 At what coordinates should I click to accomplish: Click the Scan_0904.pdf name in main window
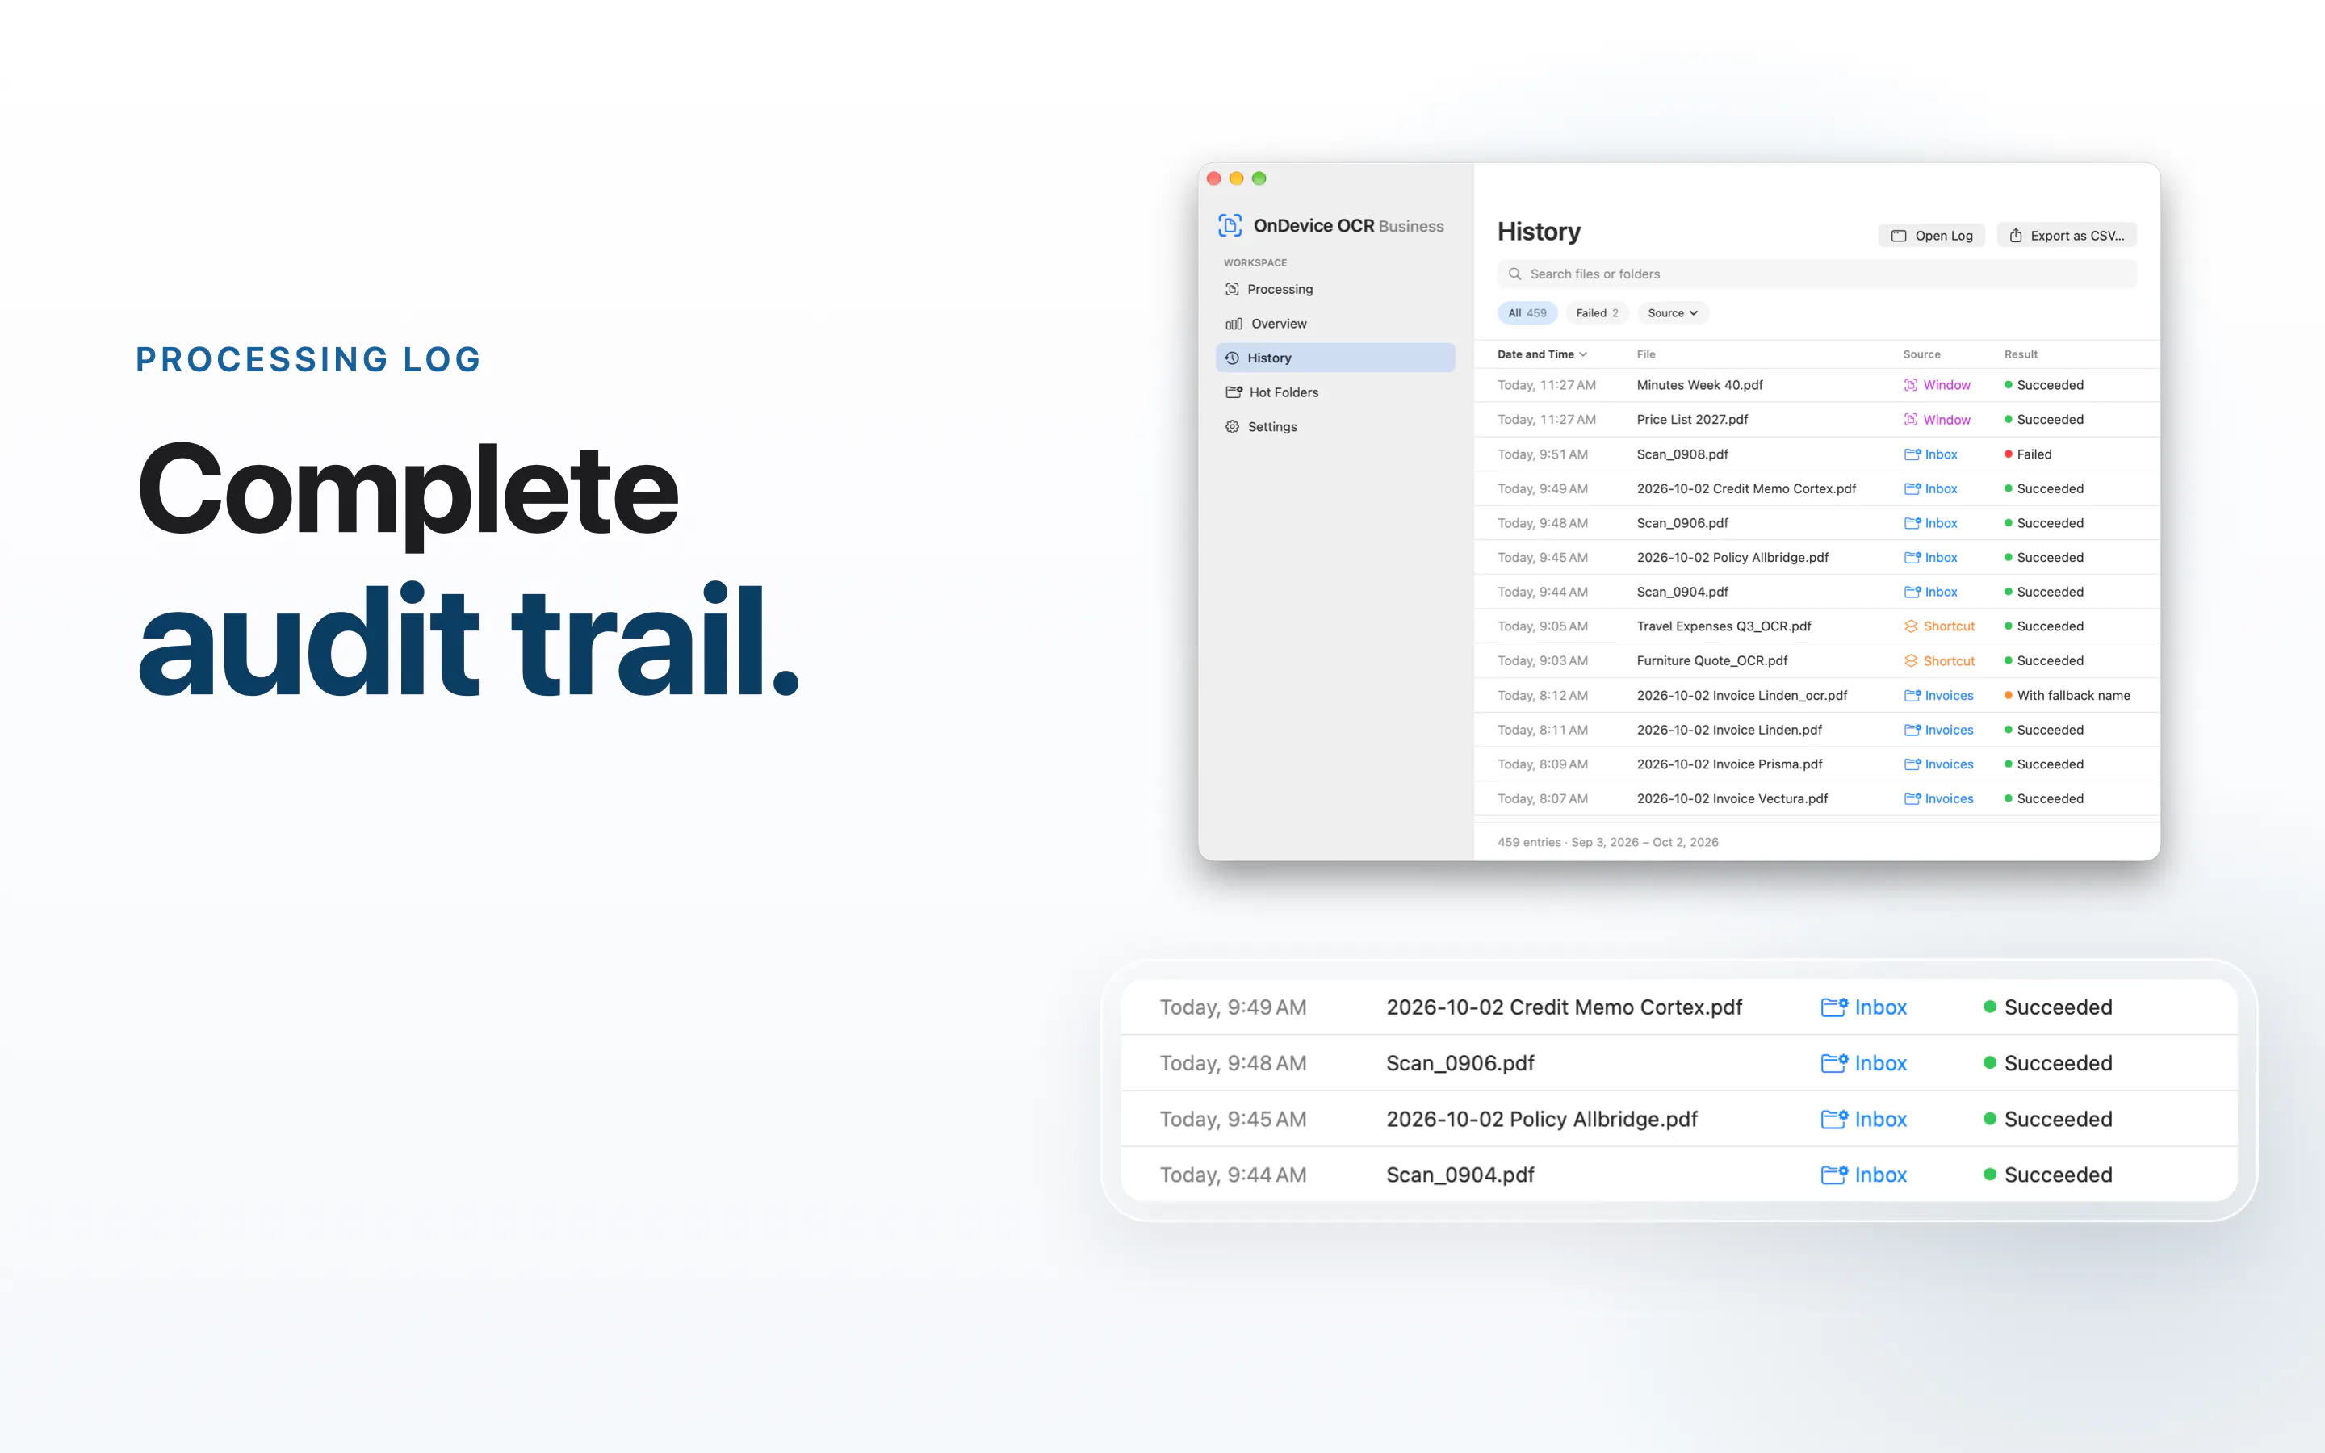coord(1682,593)
